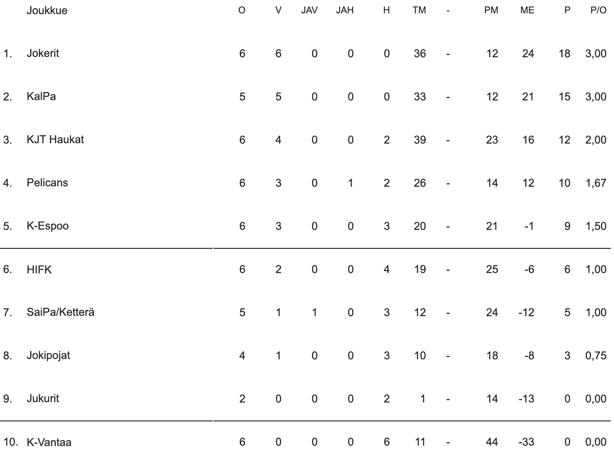Image resolution: width=614 pixels, height=459 pixels.
Task: Select K-Vantaa in the table
Action: [x=49, y=442]
